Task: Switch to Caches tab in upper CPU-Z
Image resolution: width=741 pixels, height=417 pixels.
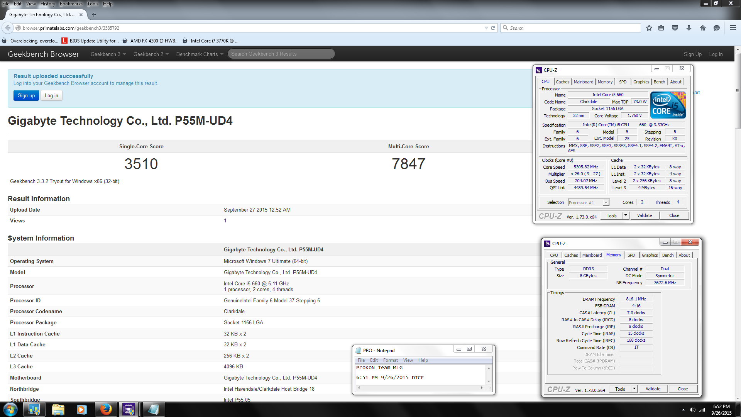Action: tap(562, 82)
